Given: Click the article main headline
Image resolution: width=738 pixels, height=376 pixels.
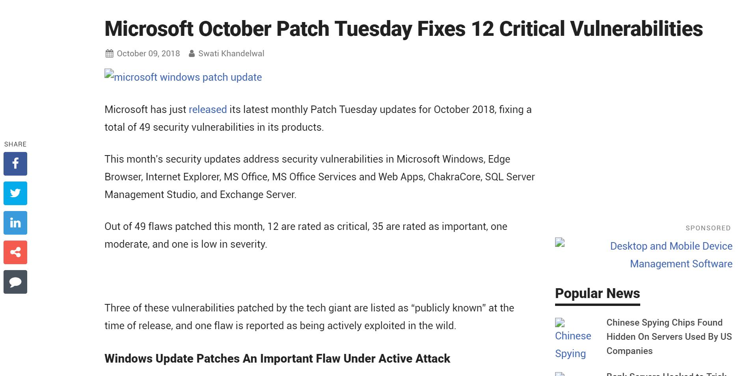Looking at the screenshot, I should (403, 29).
